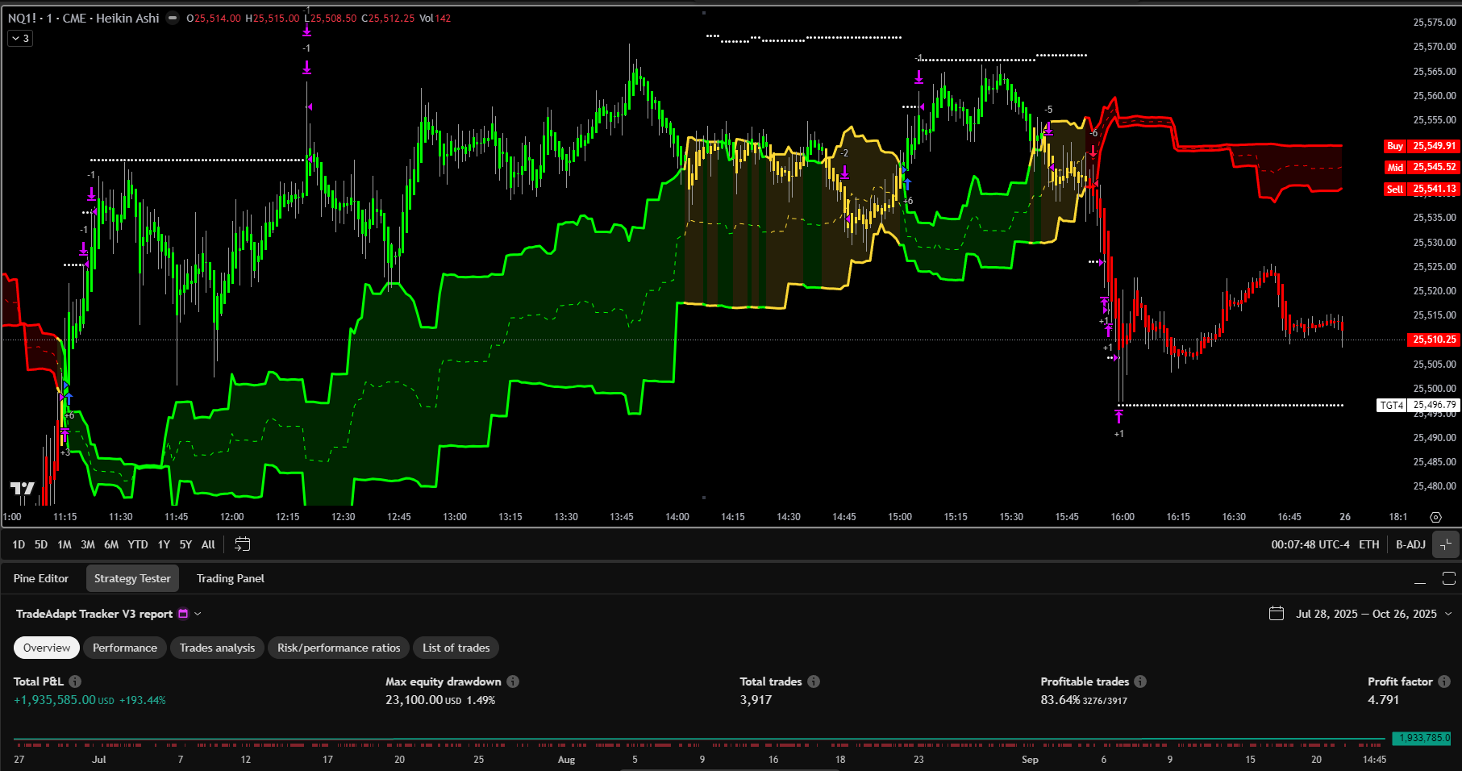Viewport: 1462px width, 771px height.
Task: Toggle the chart maximize button next to B-ADJ
Action: [1446, 544]
